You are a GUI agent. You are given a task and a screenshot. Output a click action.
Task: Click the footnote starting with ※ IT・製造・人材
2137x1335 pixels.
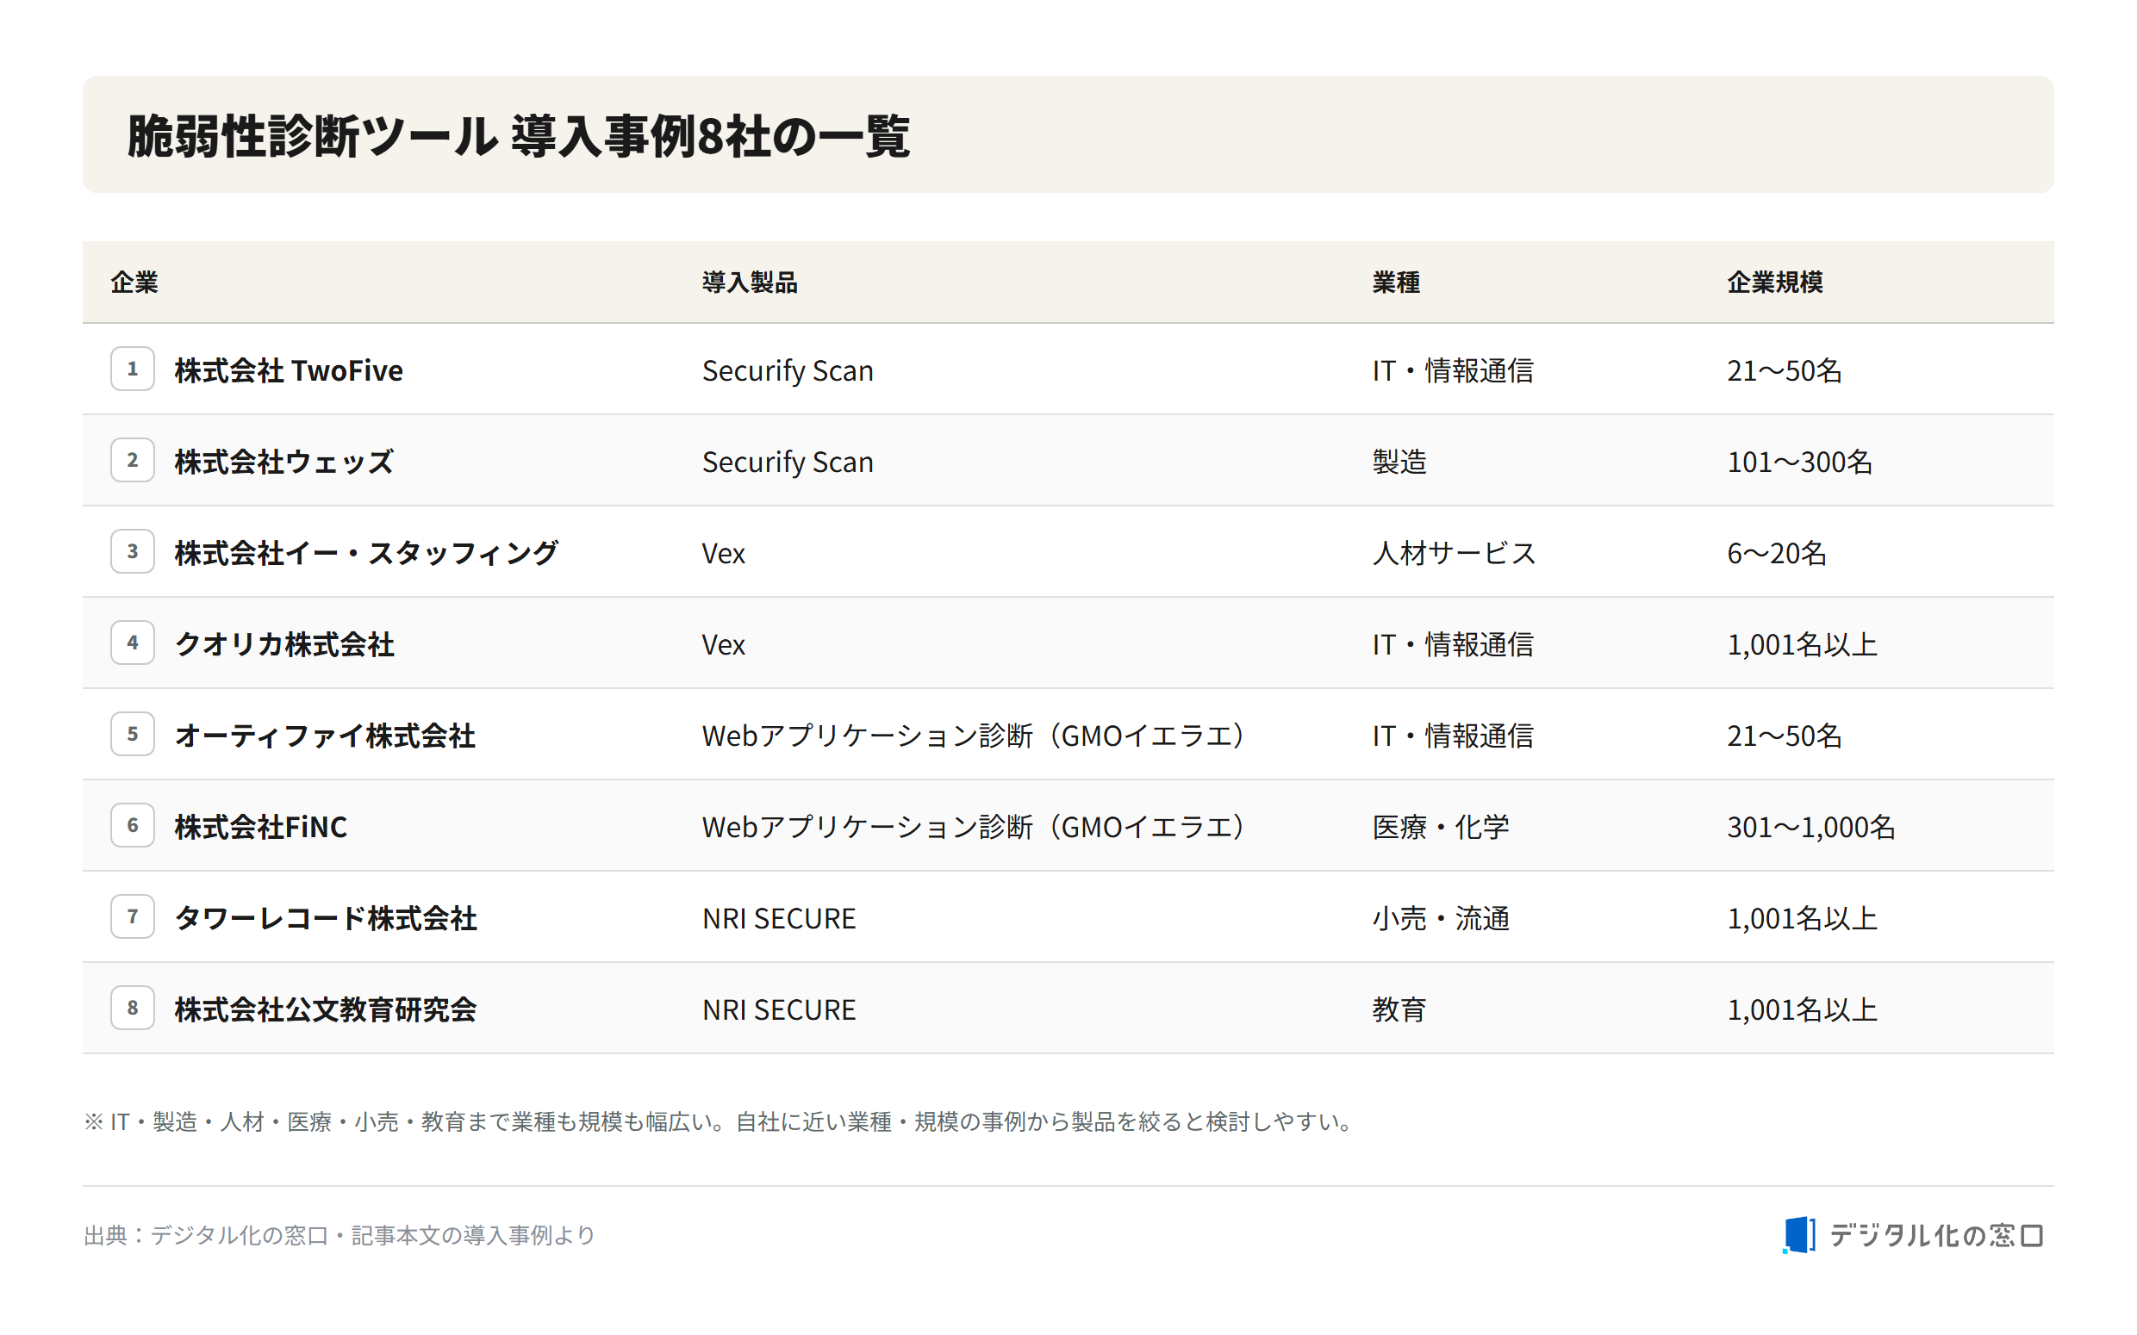[x=720, y=1121]
